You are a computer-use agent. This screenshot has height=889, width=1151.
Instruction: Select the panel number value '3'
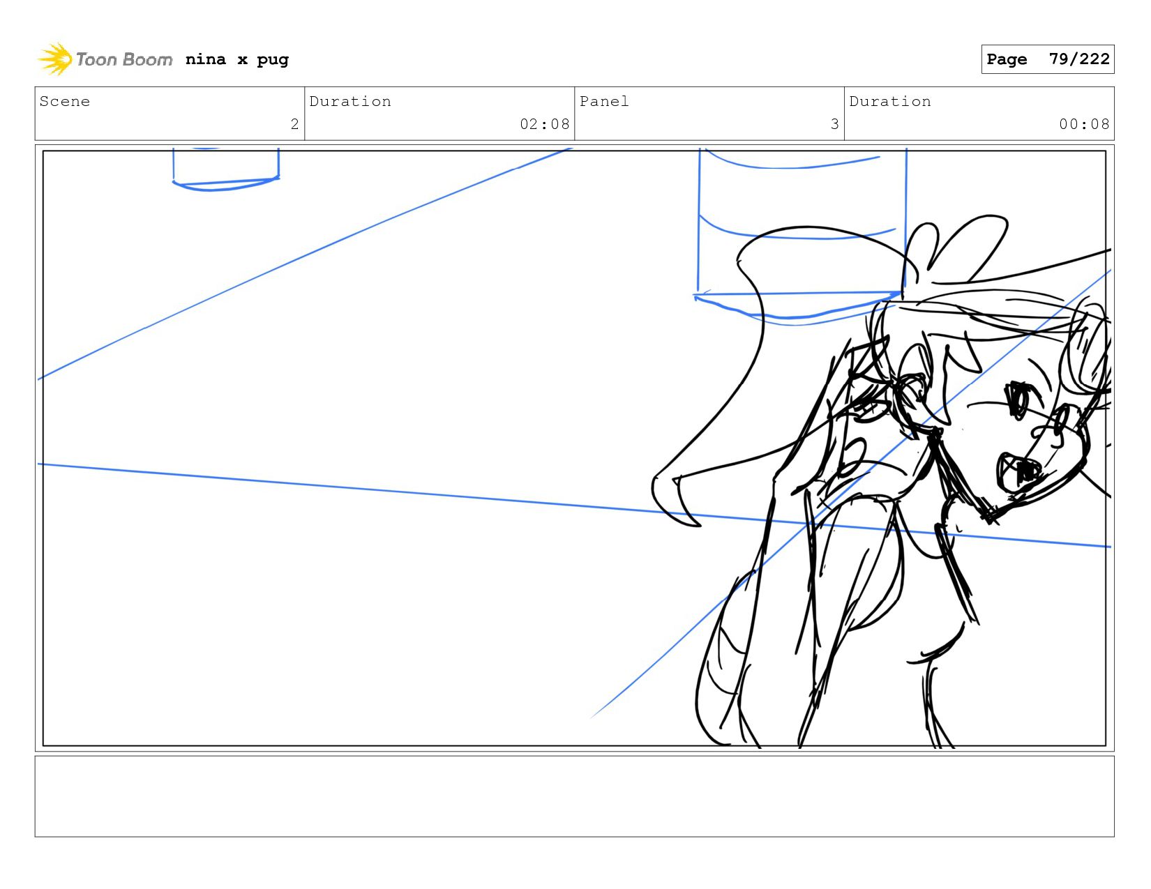(834, 124)
